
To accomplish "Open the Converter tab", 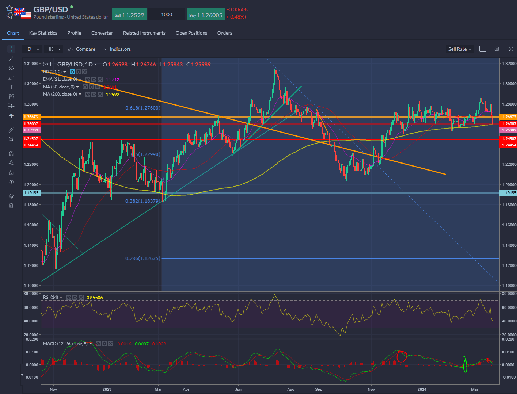I will point(102,33).
